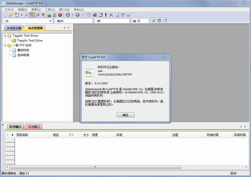Viewport: 251px width, 177px height.
Task: Close the 关于 CuteFTP 9.0 dialog
Action: tap(164, 56)
